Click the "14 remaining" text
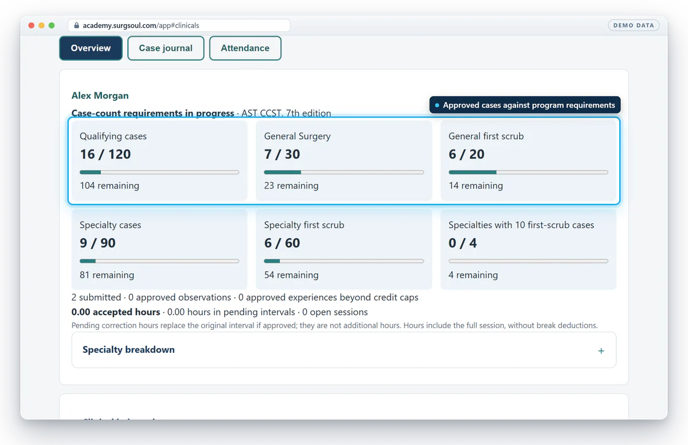Screen dimensions: 688x445 [x=476, y=186]
